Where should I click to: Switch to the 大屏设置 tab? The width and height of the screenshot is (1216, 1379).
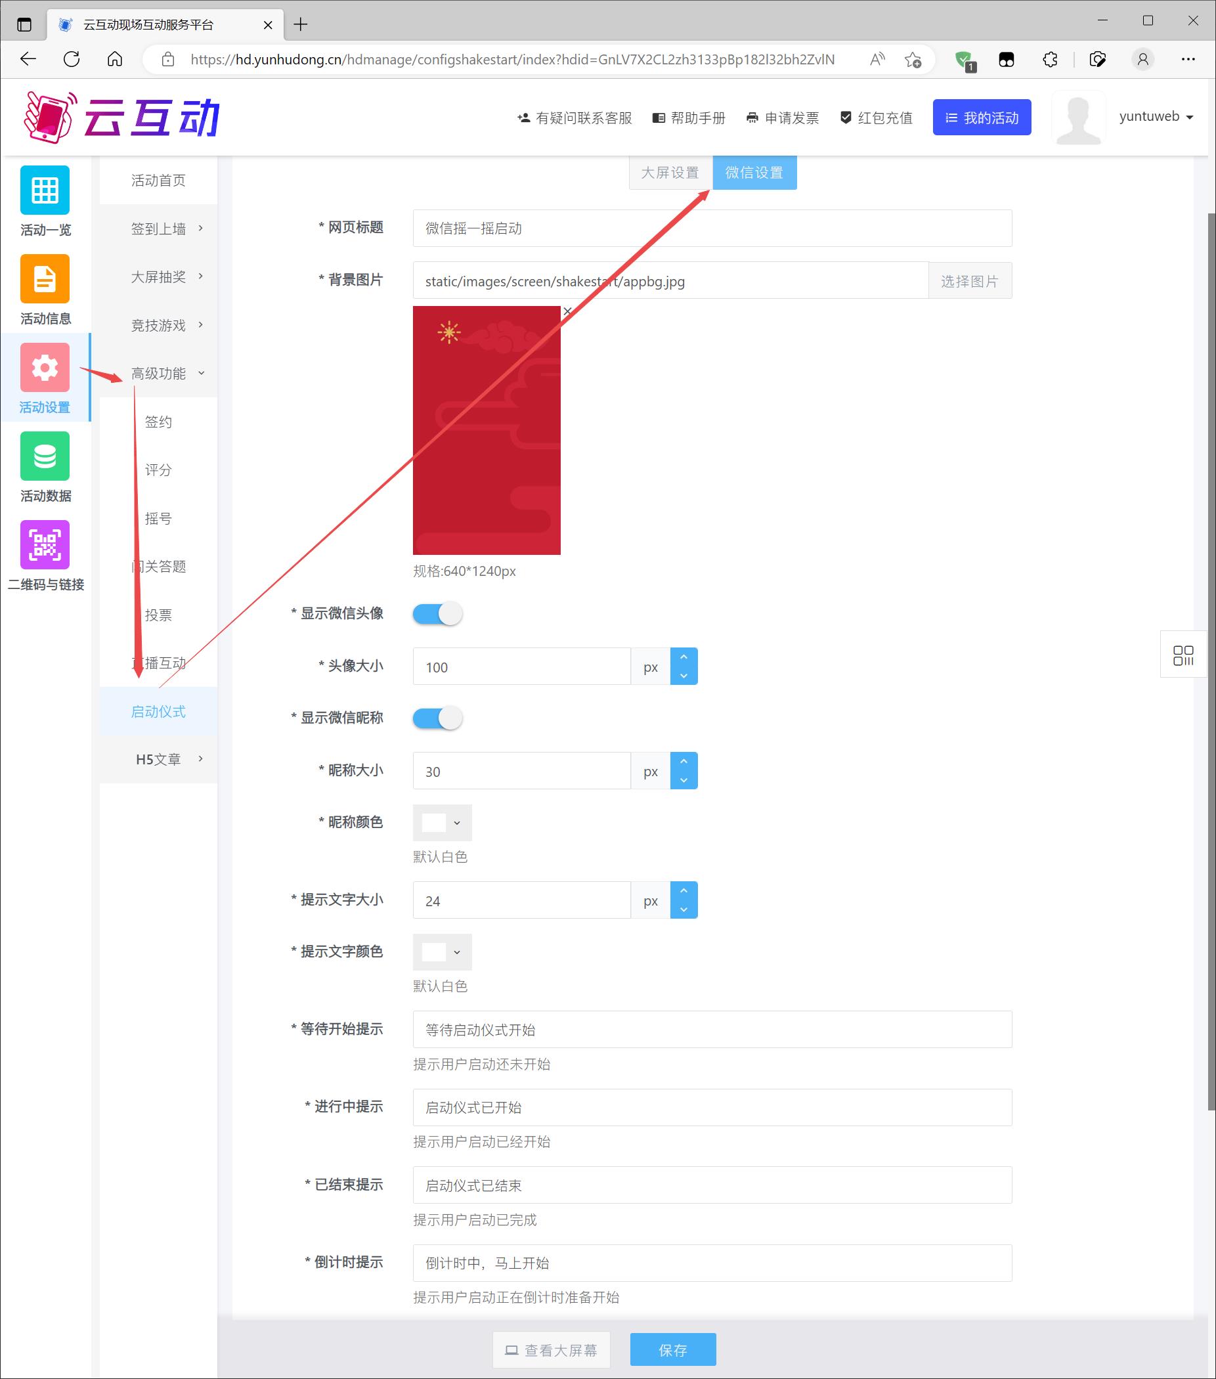(x=670, y=173)
